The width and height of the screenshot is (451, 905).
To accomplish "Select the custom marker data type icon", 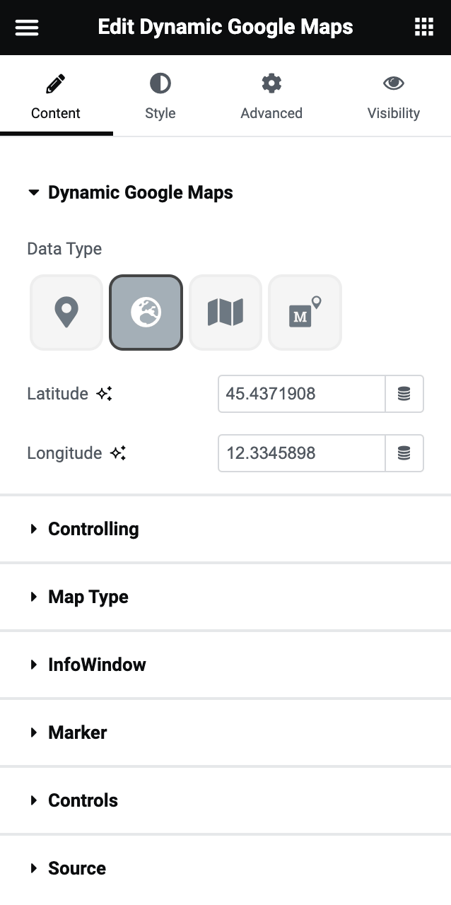I will [x=305, y=312].
